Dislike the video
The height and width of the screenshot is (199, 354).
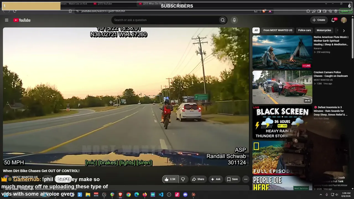tap(183, 179)
